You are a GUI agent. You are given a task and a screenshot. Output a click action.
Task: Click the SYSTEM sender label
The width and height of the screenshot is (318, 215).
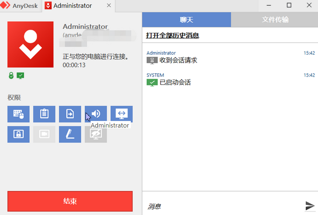click(155, 75)
